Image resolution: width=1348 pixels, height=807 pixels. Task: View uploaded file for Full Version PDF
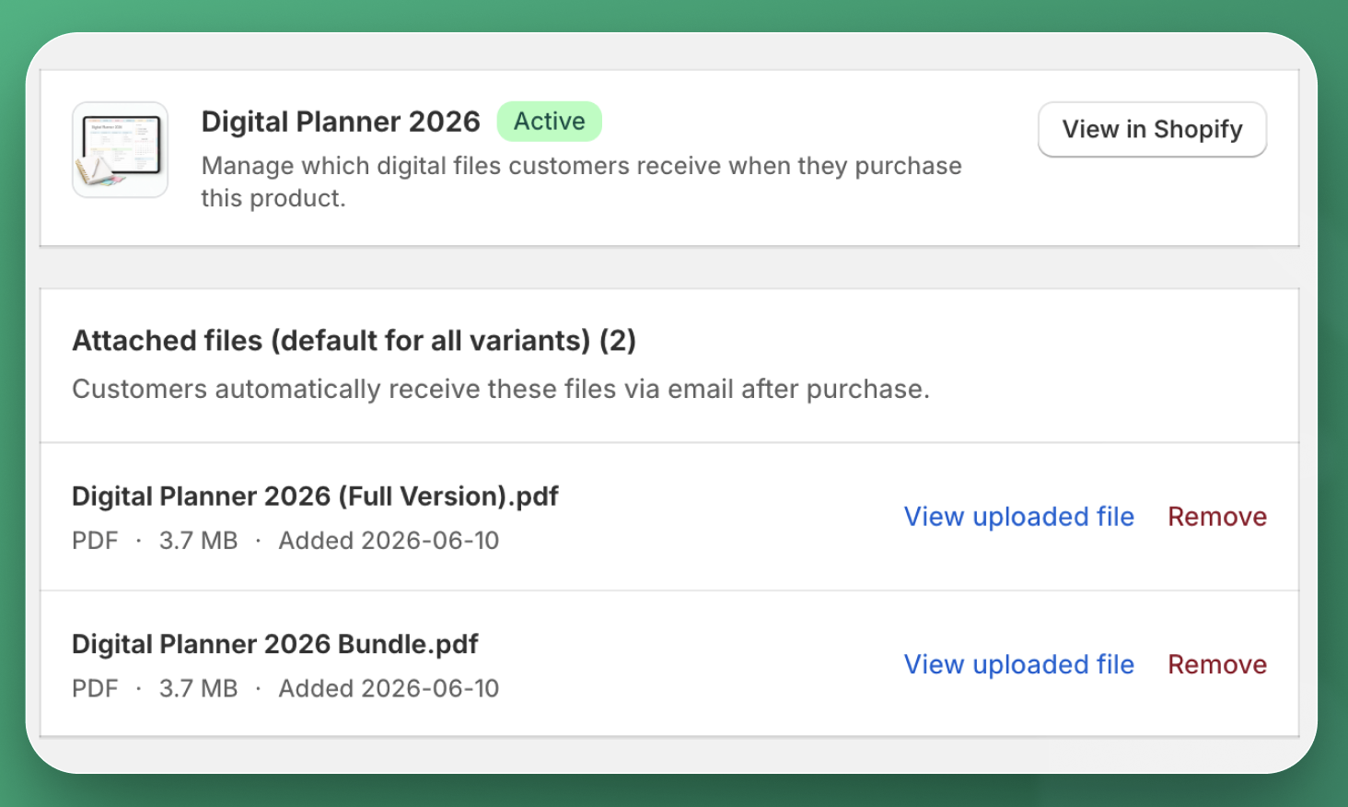click(x=1018, y=517)
